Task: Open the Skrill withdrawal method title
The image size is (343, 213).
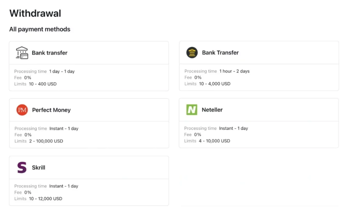Action: 39,168
